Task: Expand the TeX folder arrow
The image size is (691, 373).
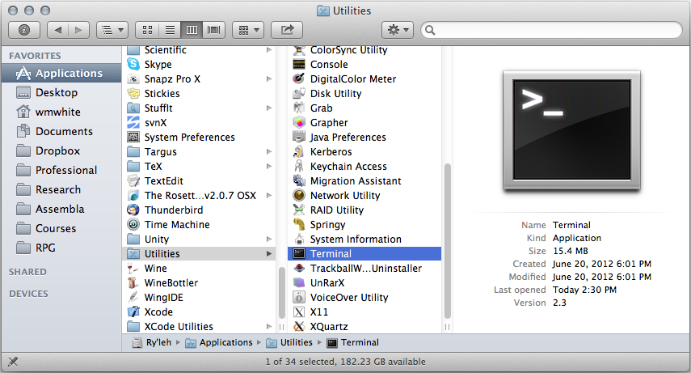Action: (268, 167)
